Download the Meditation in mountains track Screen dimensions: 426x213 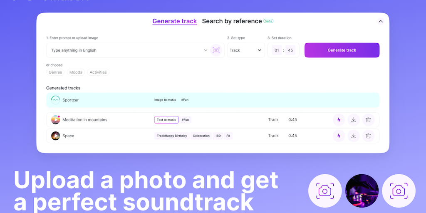pos(354,120)
